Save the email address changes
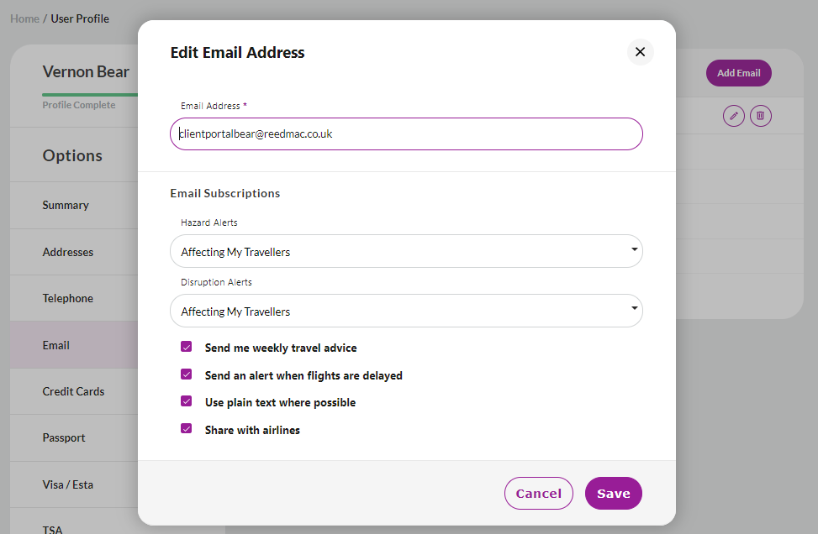This screenshot has height=534, width=818. 614,494
